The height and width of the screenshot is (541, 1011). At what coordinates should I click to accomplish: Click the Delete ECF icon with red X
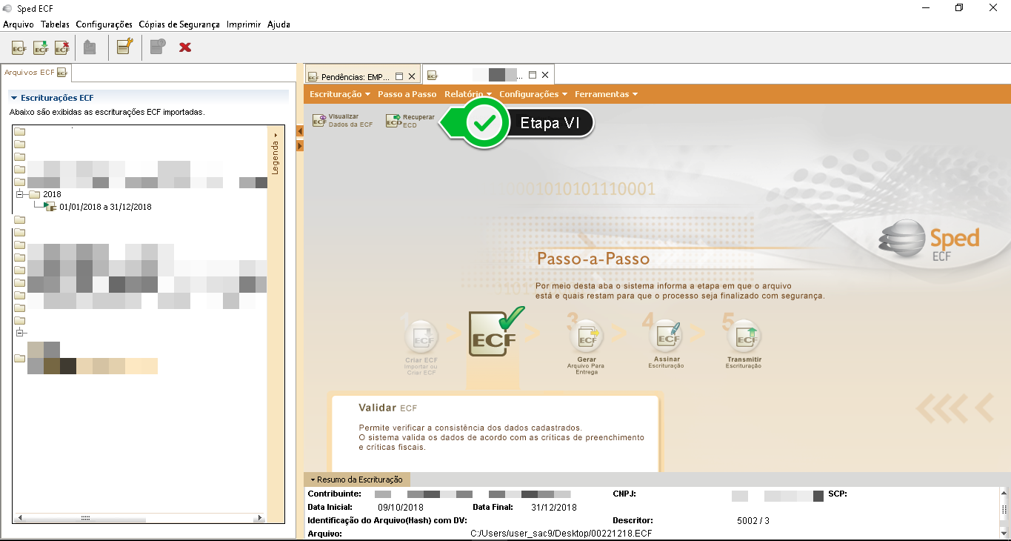click(62, 47)
